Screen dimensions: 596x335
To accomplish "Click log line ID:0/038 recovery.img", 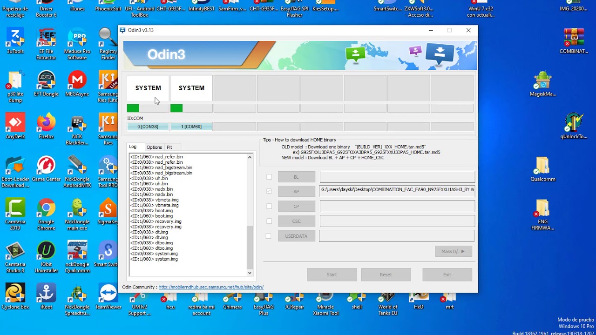I will 156,227.
